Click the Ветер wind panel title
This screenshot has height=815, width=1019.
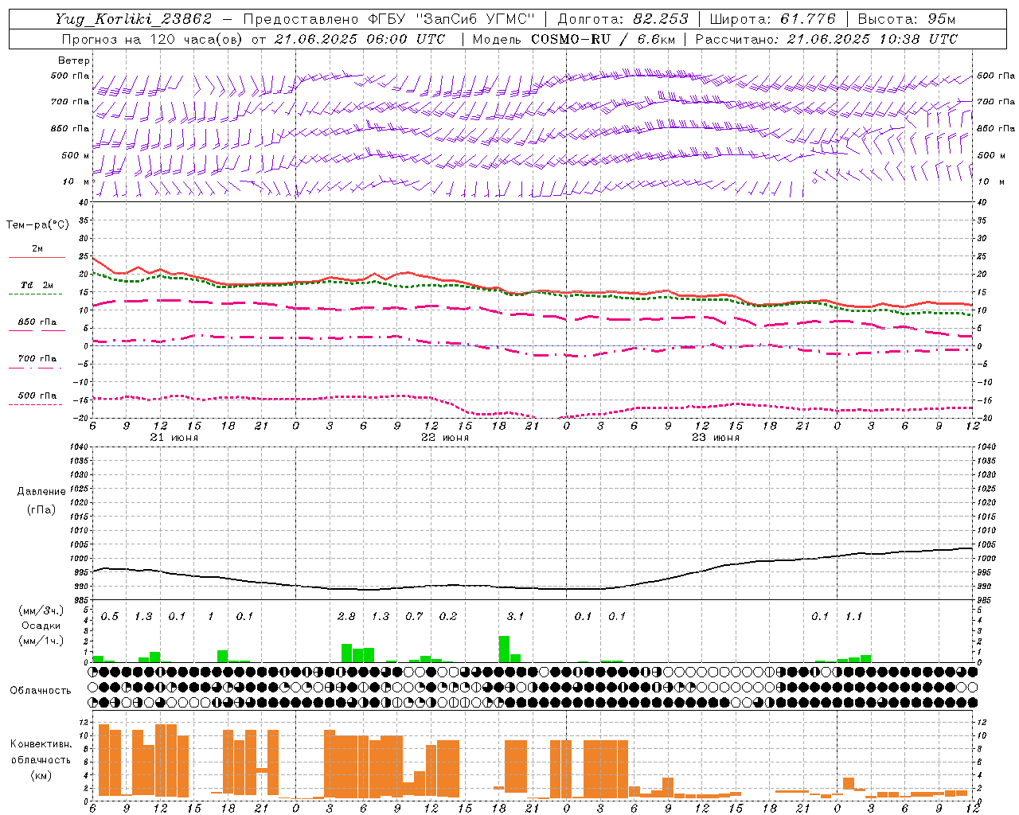point(73,60)
